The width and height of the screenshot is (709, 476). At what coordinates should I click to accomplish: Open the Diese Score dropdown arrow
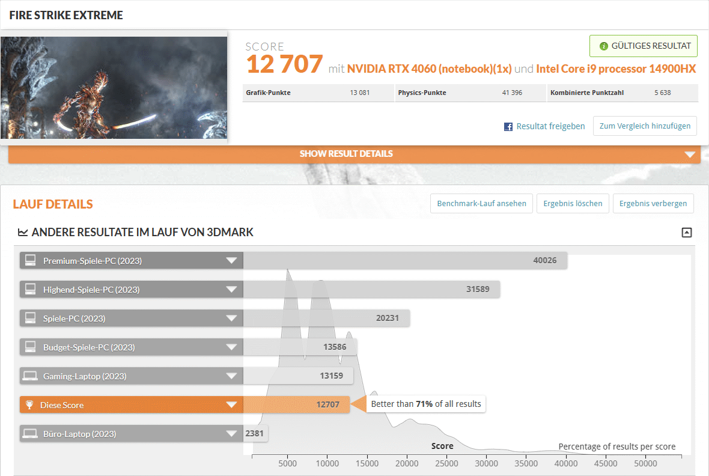pos(231,405)
